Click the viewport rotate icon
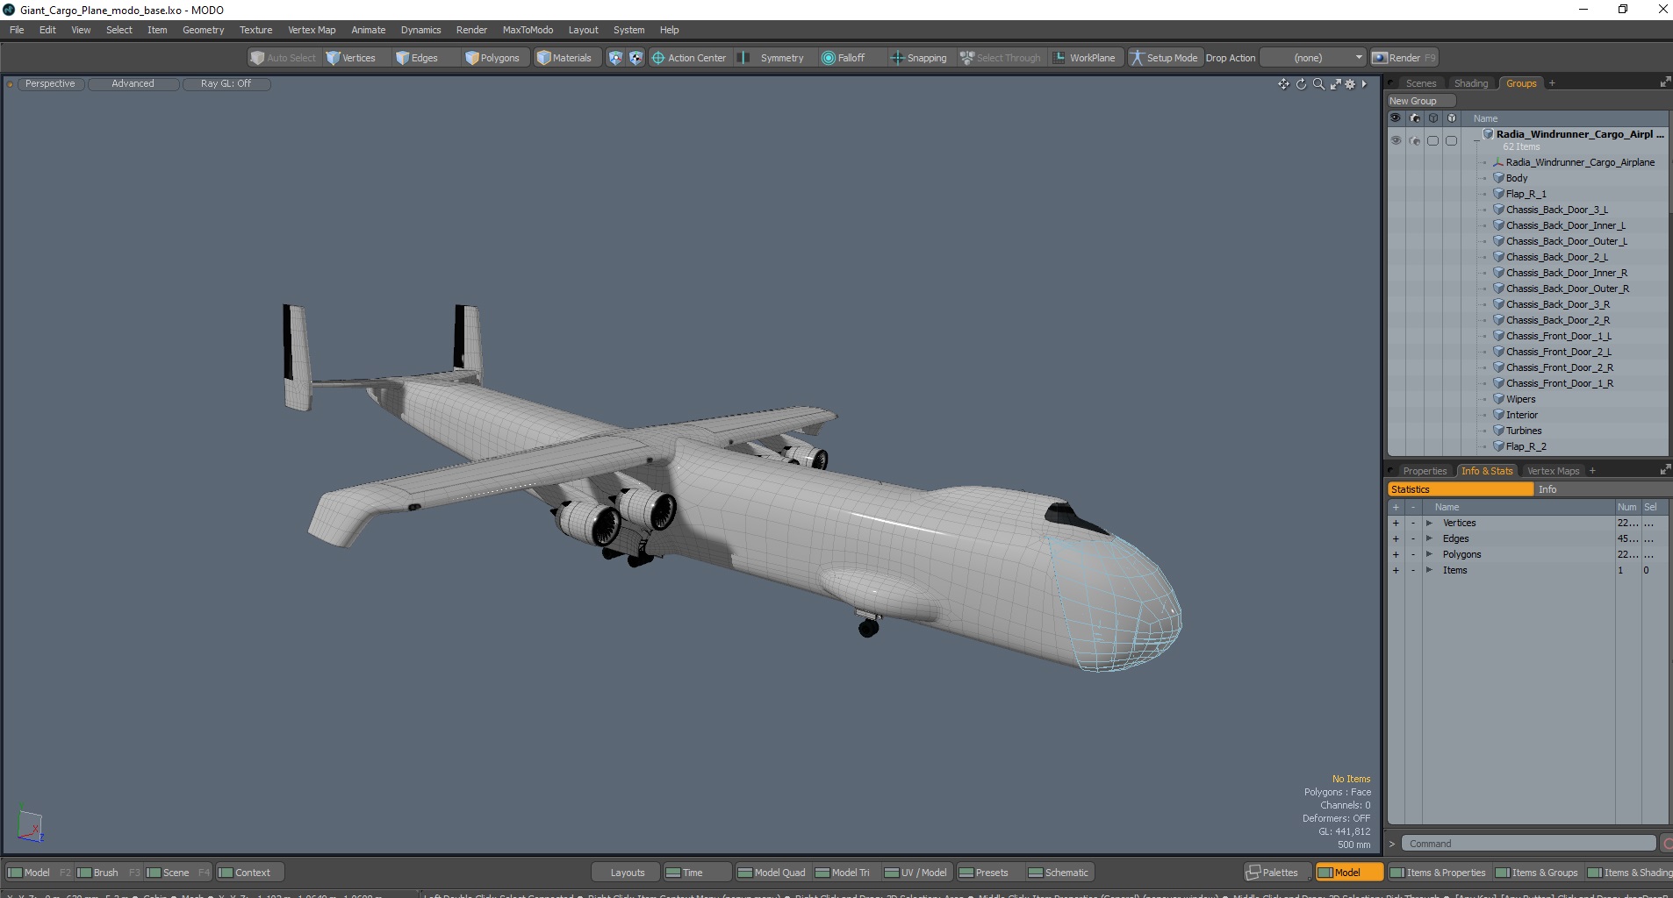The height and width of the screenshot is (898, 1673). pos(1301,84)
